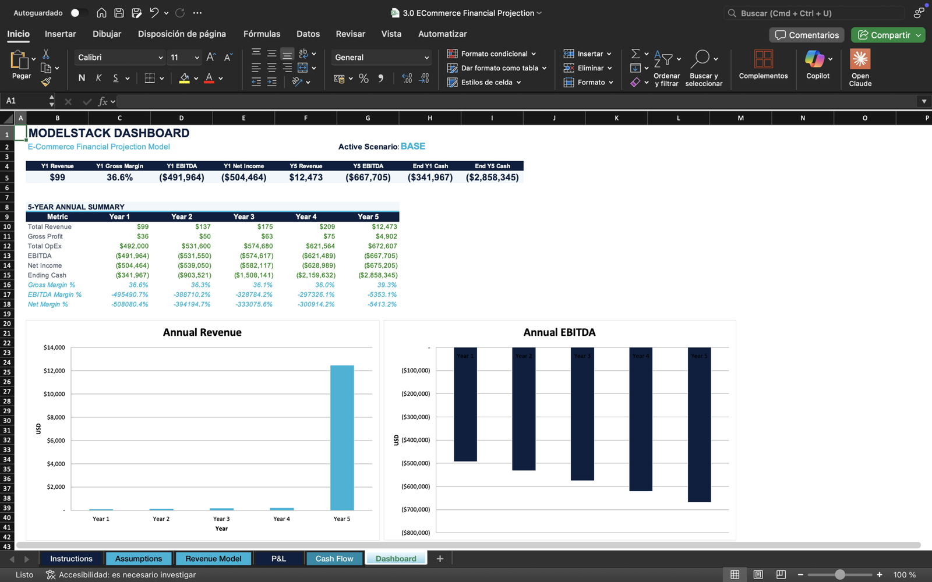Click the AutoSum sigma icon
Screen dimensions: 932x582
[636, 54]
